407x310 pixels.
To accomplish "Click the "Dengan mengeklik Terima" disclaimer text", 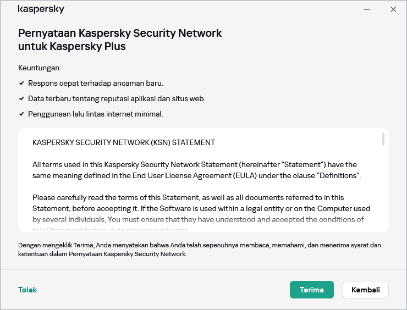I will tap(199, 249).
